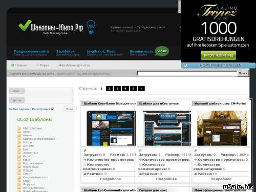This screenshot has height=192, width=256.
Task: Open the Crea-Game Blue template thumbnail
Action: [111, 128]
